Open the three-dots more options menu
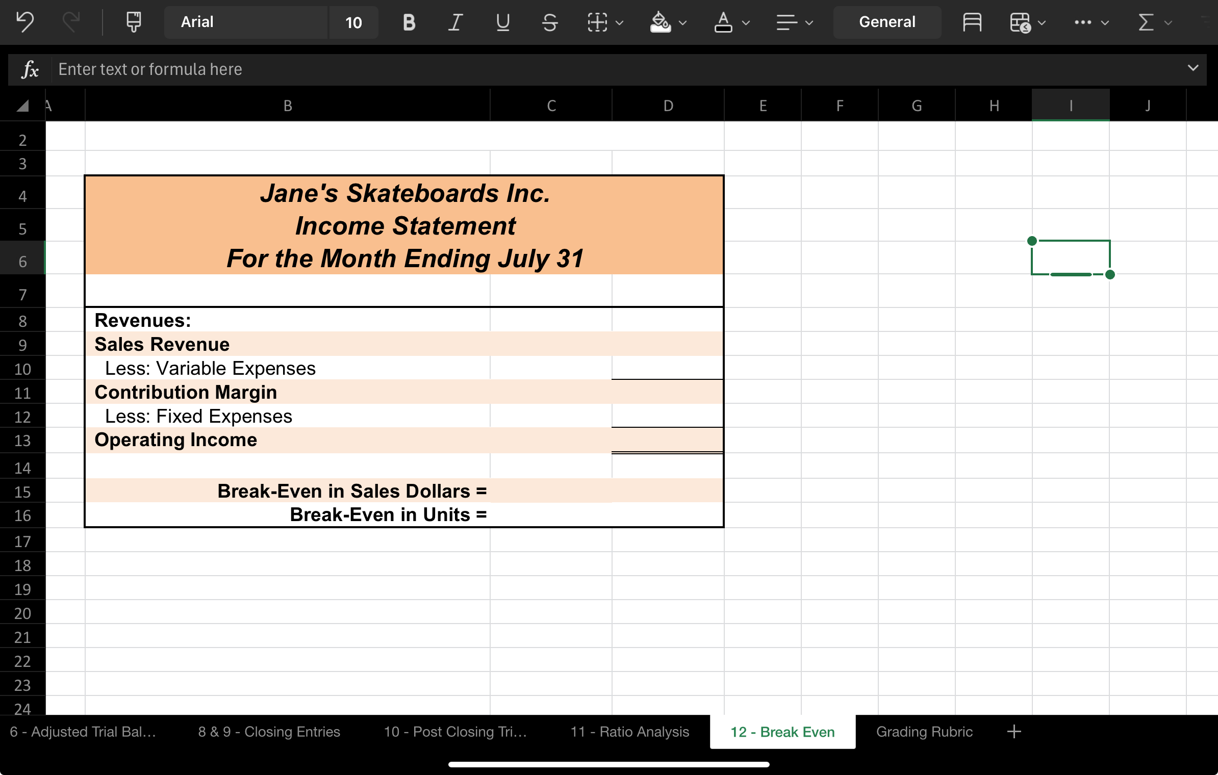The height and width of the screenshot is (775, 1218). point(1082,22)
